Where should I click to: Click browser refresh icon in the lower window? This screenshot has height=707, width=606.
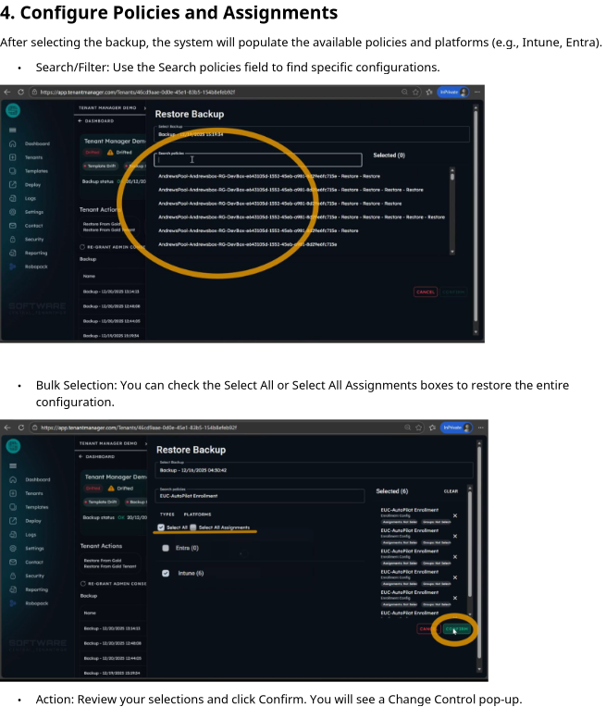(21, 428)
